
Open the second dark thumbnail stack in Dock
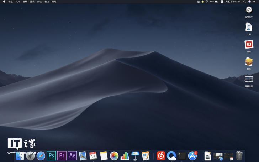pyautogui.click(x=229, y=157)
